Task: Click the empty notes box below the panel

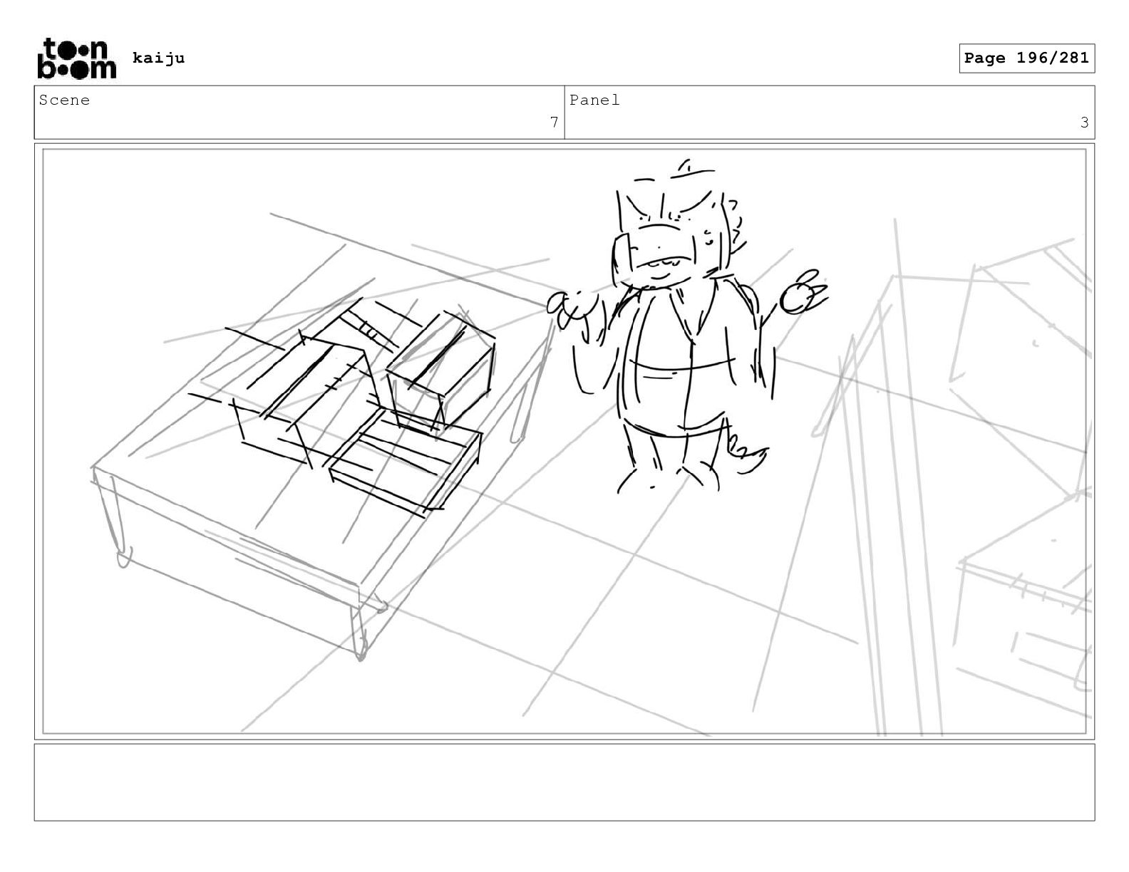Action: coord(564,782)
